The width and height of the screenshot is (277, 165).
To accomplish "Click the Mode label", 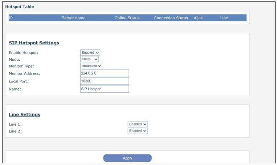I will [15, 59].
